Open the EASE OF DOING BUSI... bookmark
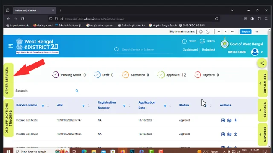 pos(192,25)
